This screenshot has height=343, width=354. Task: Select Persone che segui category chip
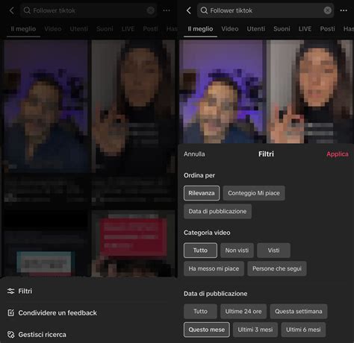(x=277, y=268)
